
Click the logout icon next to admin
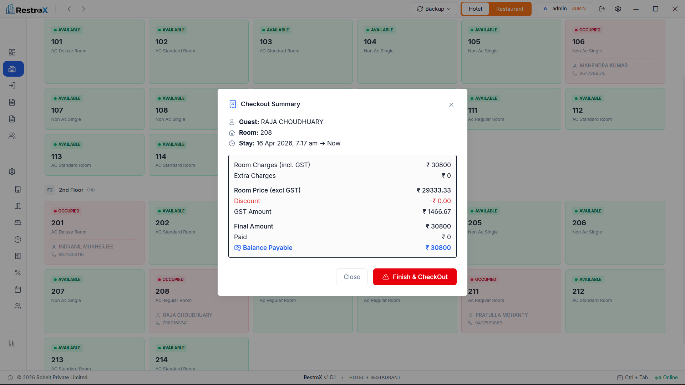point(602,9)
